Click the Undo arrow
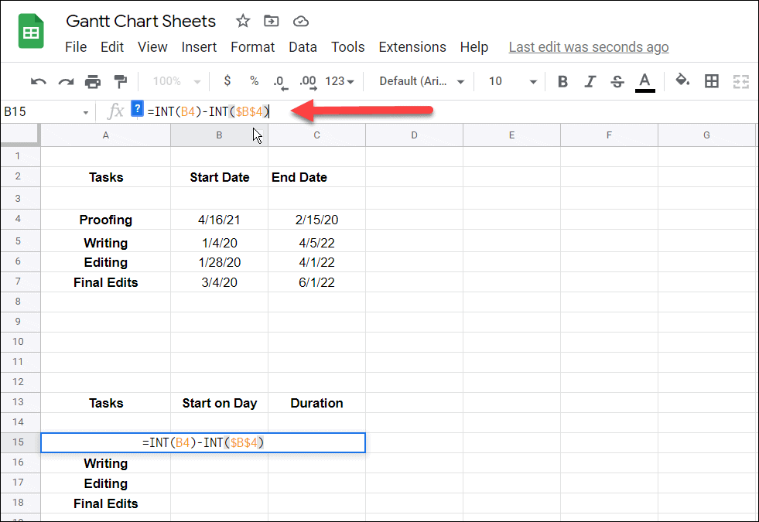 (x=38, y=81)
